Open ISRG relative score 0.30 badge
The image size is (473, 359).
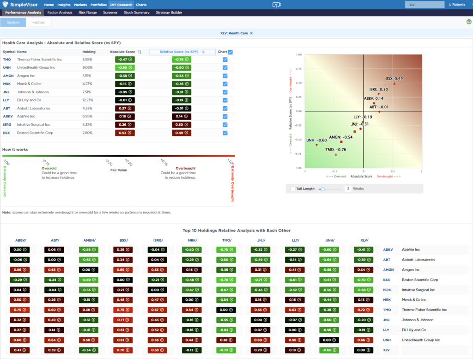click(x=182, y=125)
